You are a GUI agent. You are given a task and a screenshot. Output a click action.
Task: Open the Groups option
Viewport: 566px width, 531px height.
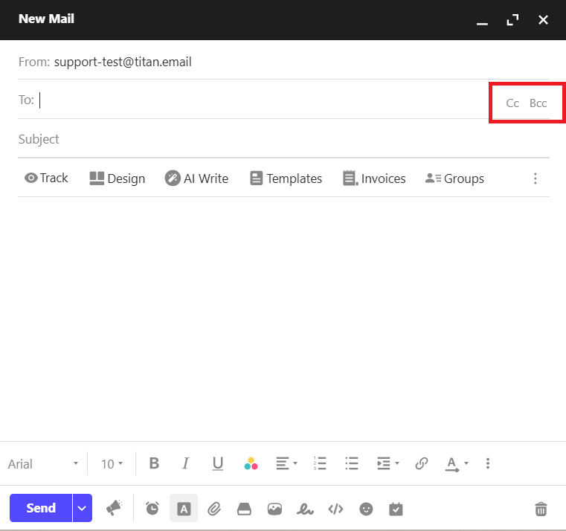click(454, 178)
